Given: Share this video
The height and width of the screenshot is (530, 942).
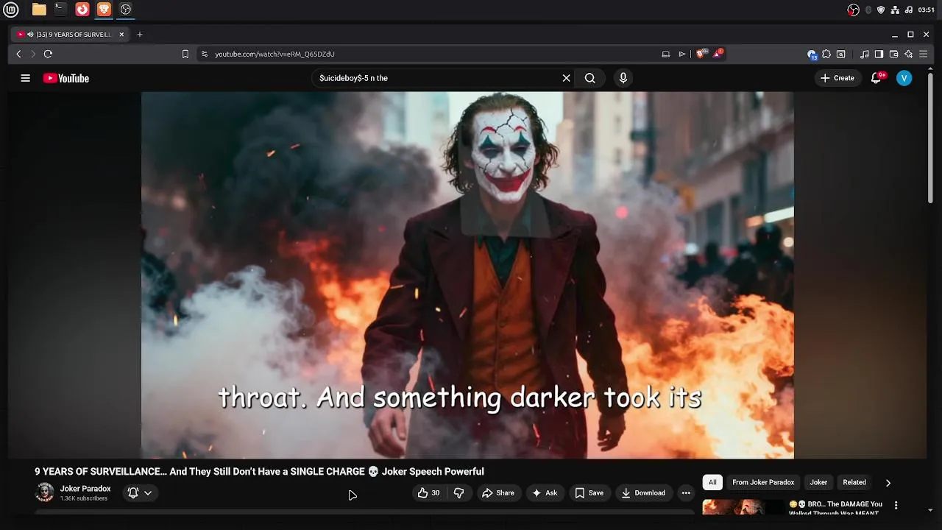Looking at the screenshot, I should [498, 493].
